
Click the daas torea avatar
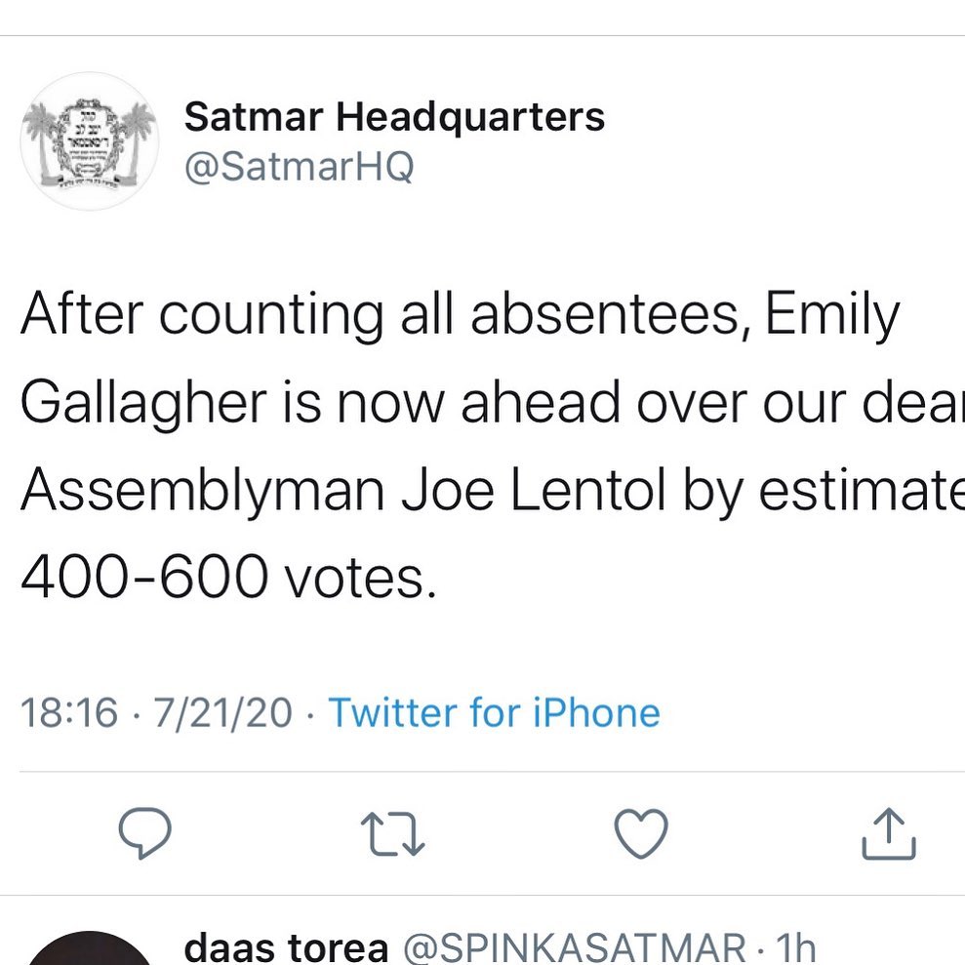click(x=89, y=951)
